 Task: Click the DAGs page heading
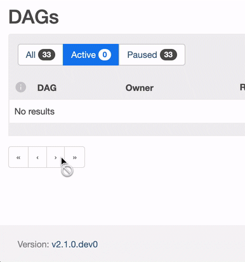tap(34, 17)
